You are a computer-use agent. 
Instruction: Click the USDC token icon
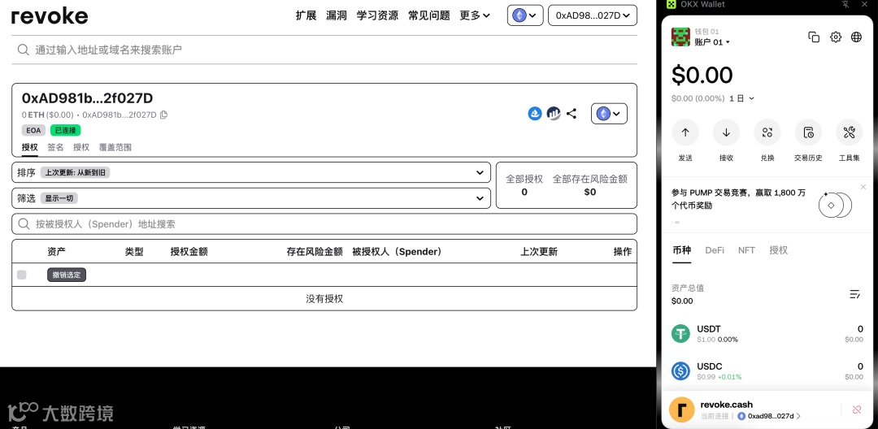pyautogui.click(x=681, y=371)
